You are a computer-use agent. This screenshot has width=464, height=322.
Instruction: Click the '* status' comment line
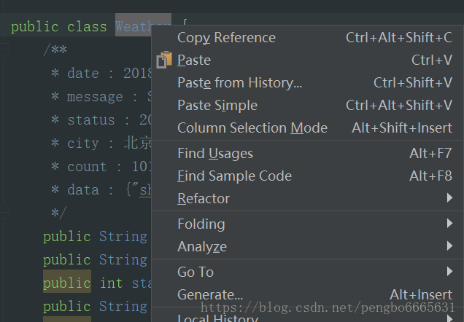pos(101,120)
